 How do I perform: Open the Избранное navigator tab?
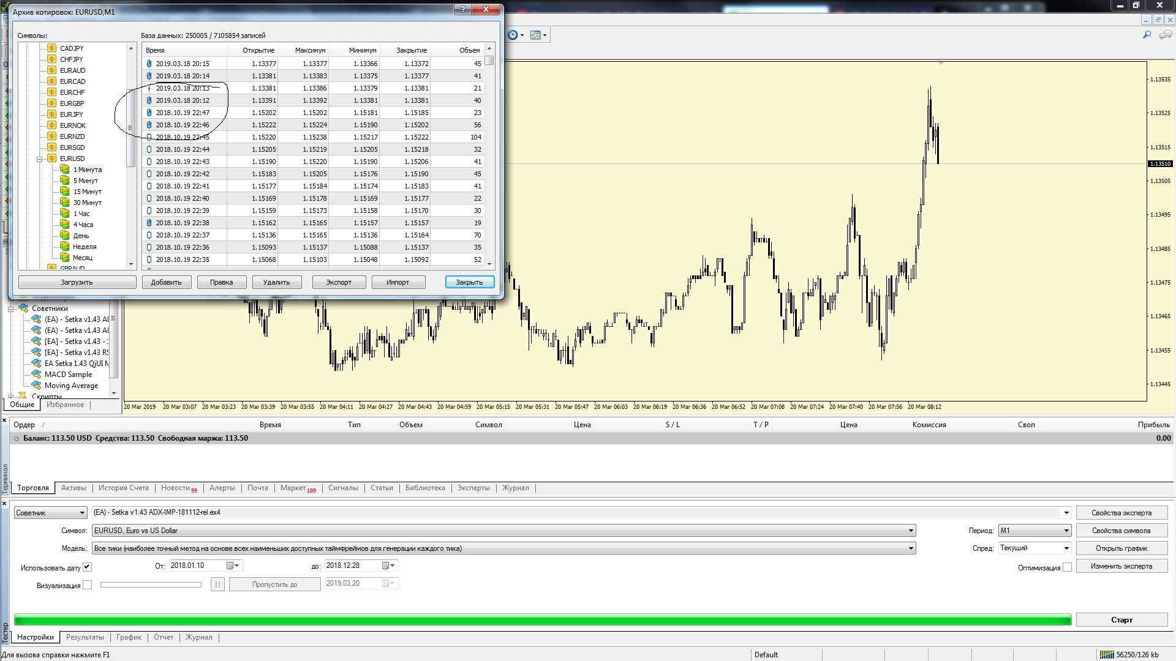point(65,405)
